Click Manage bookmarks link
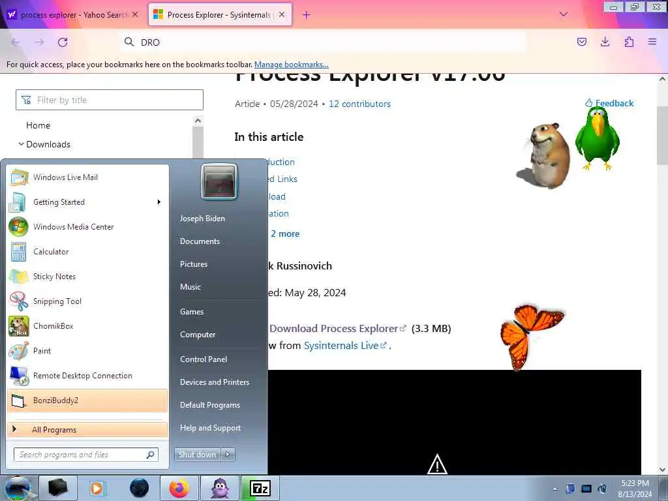The height and width of the screenshot is (501, 668). pyautogui.click(x=292, y=65)
